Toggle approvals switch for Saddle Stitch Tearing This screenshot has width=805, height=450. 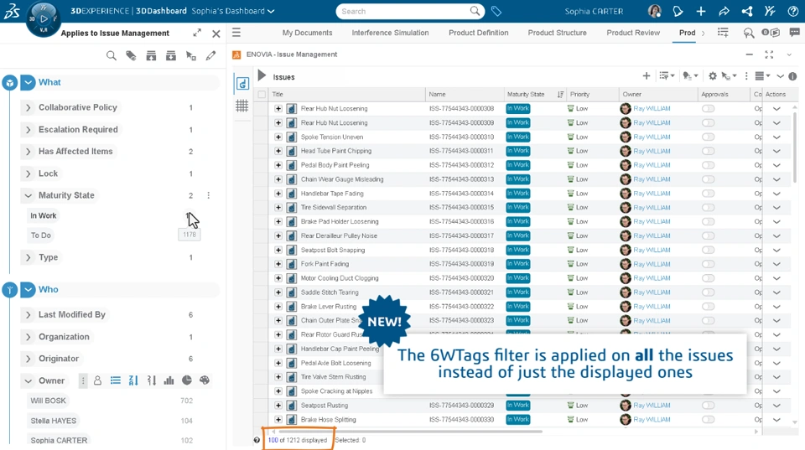click(709, 292)
